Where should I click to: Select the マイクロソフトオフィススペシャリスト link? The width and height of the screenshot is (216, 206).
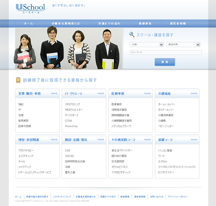coord(177,167)
